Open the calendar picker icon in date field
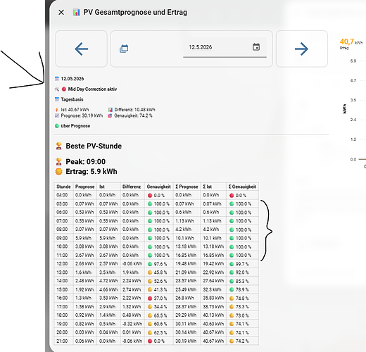The width and height of the screenshot is (366, 352). point(256,47)
